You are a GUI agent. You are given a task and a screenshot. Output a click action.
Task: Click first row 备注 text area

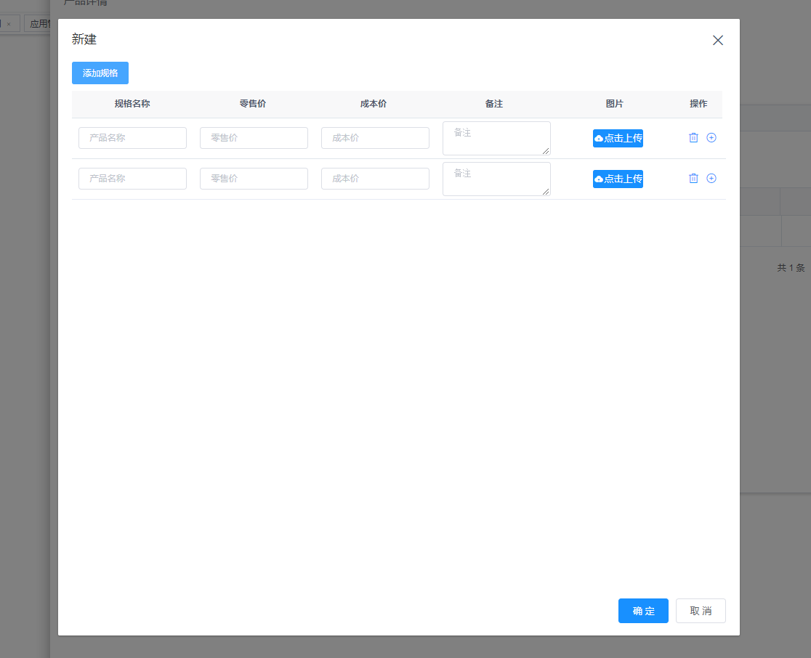496,138
